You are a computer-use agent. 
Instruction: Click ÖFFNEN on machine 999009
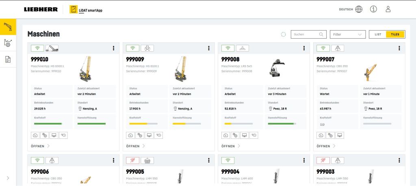coord(135,146)
